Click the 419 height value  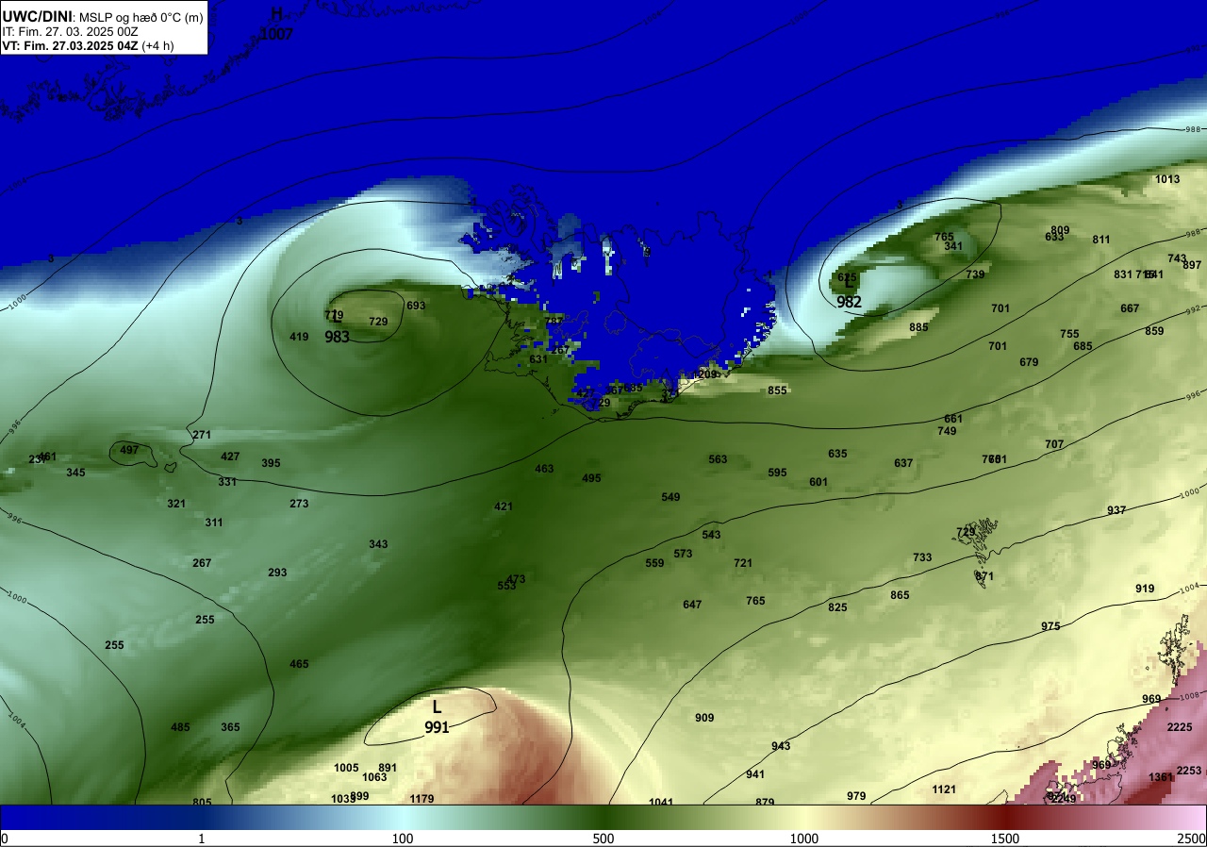click(x=299, y=337)
